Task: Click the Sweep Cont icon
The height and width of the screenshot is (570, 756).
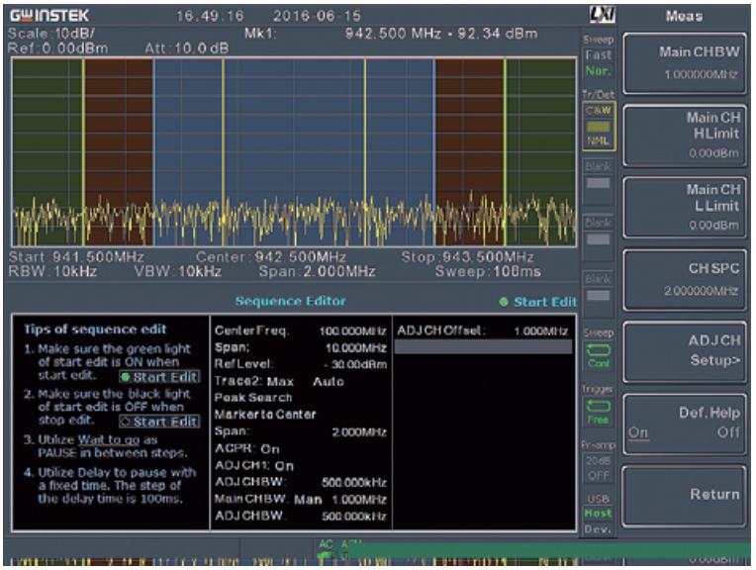Action: pos(599,355)
